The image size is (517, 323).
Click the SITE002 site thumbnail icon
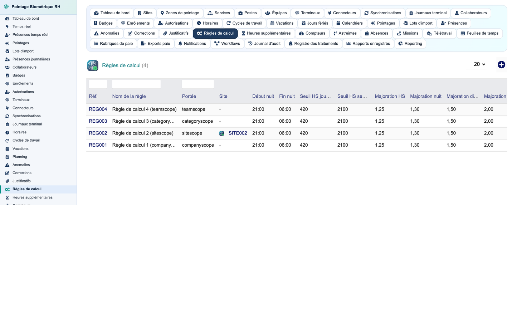[x=222, y=133]
